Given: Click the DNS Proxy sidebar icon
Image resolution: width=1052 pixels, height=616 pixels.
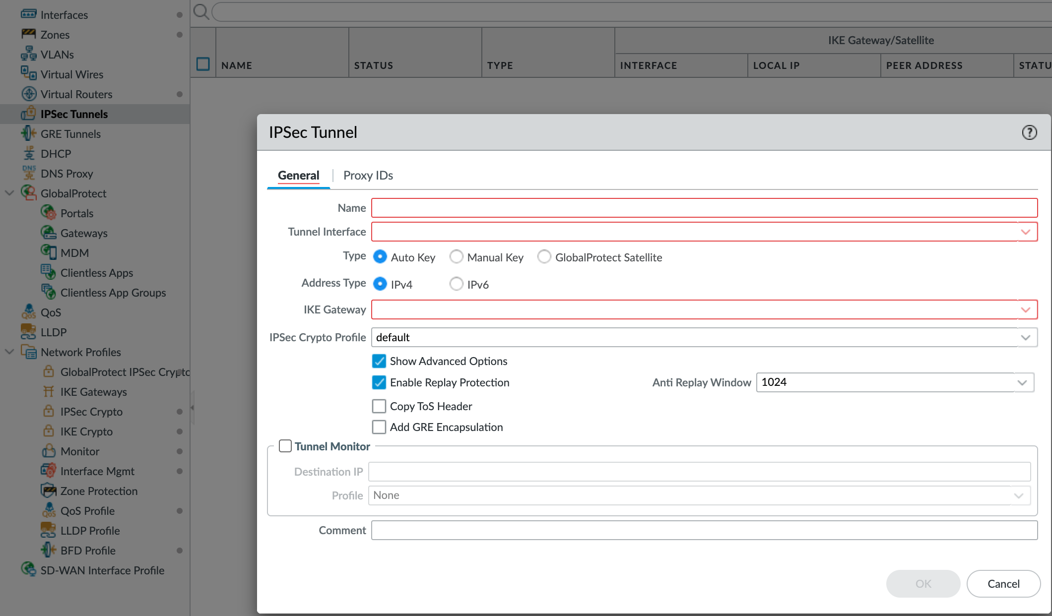Looking at the screenshot, I should pyautogui.click(x=29, y=173).
